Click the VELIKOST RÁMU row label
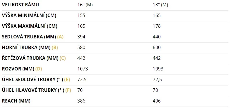230x108 pixels. tap(20, 5)
